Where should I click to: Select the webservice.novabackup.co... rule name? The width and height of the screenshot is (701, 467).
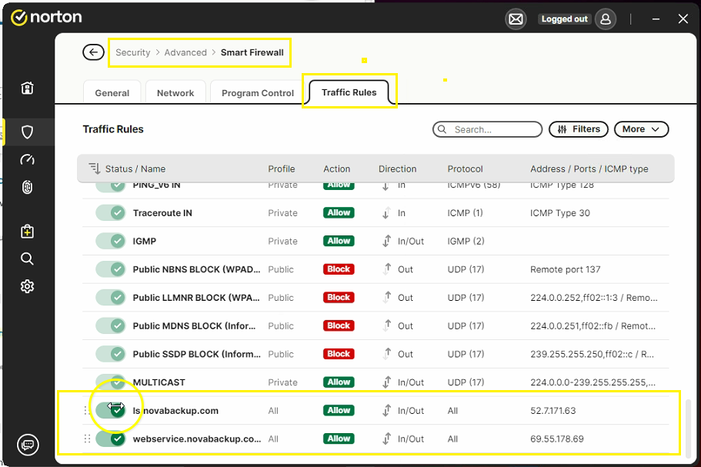click(x=197, y=439)
